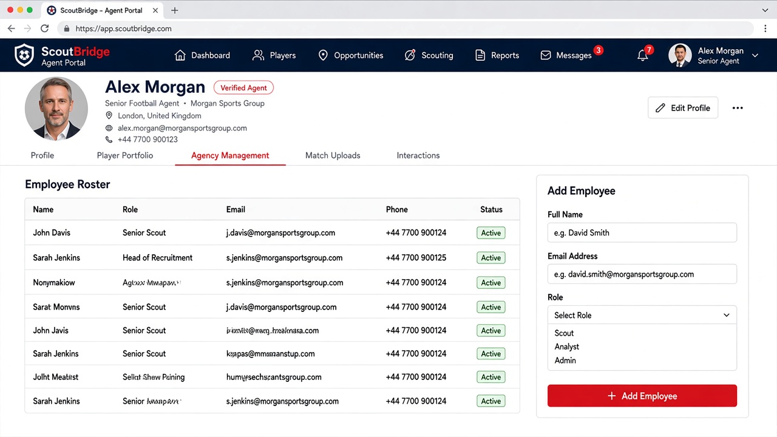Click the Scouting target icon

tap(410, 55)
